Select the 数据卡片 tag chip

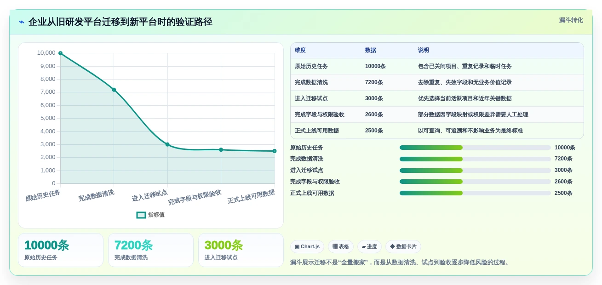[x=403, y=246]
